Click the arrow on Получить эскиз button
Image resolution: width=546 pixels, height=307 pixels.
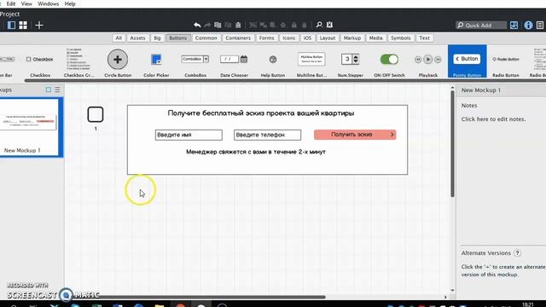point(392,135)
